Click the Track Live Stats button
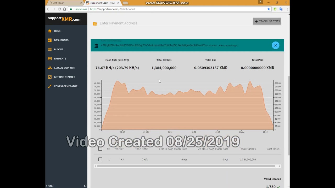The height and width of the screenshot is (188, 335). tap(267, 21)
